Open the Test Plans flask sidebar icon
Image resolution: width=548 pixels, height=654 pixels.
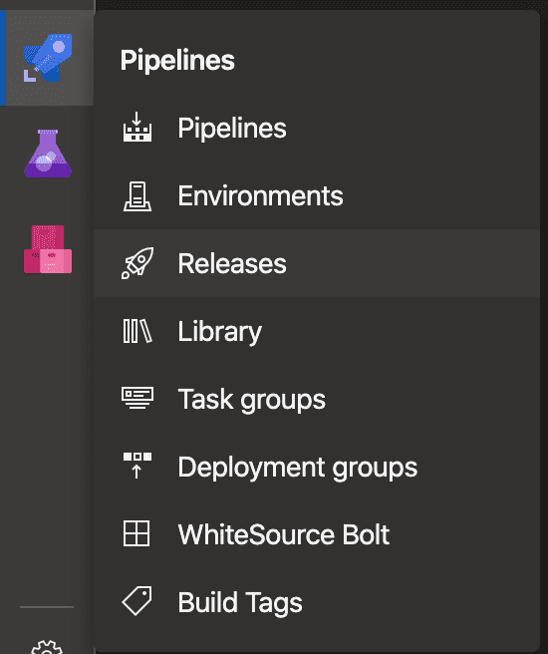click(48, 154)
